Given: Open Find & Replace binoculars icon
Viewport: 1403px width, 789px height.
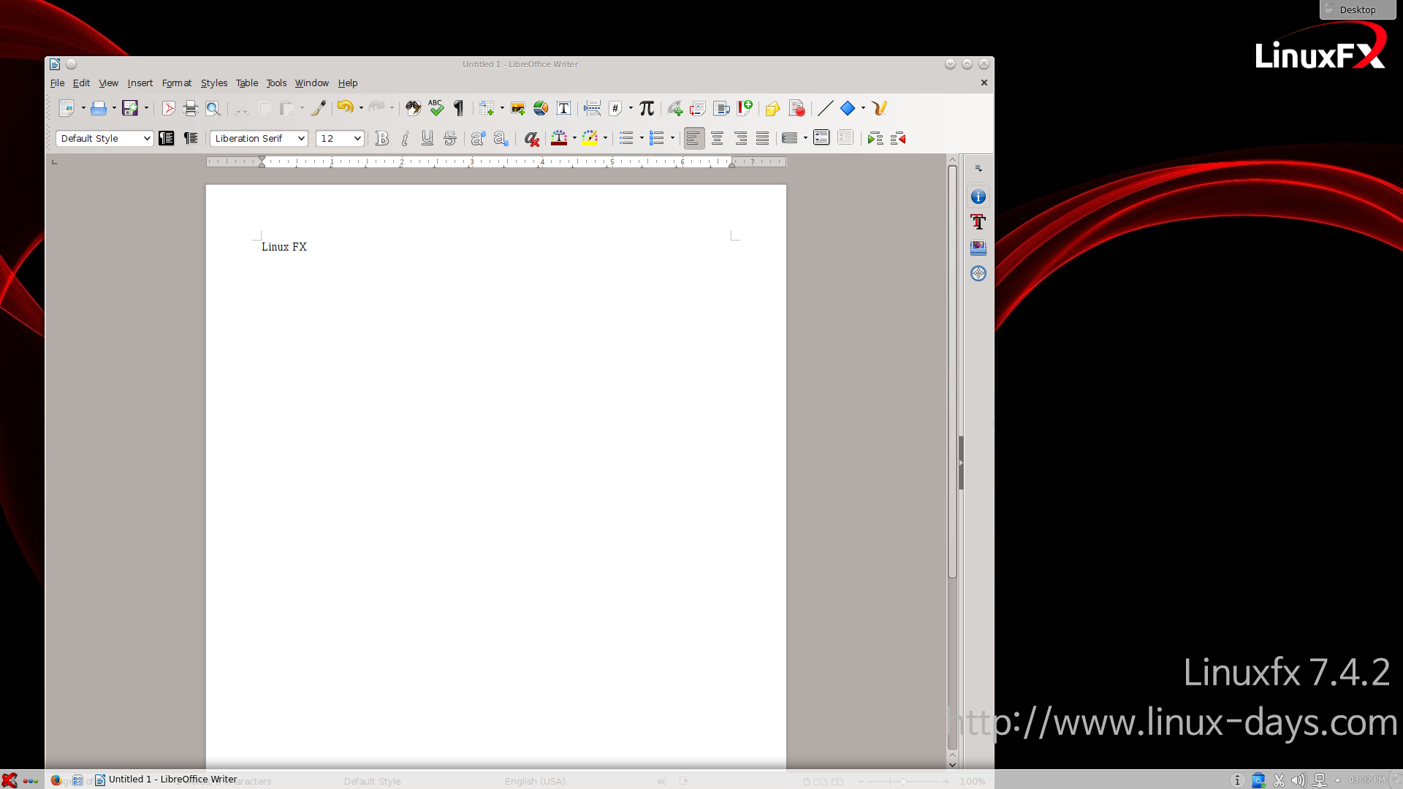Looking at the screenshot, I should click(x=414, y=108).
